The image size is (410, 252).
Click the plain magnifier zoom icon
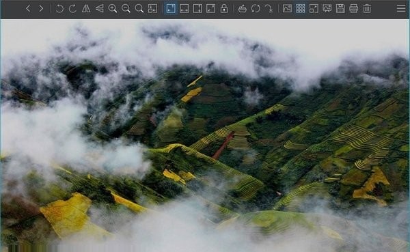pyautogui.click(x=139, y=9)
